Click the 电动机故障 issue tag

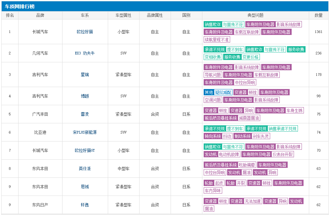pos(229,154)
